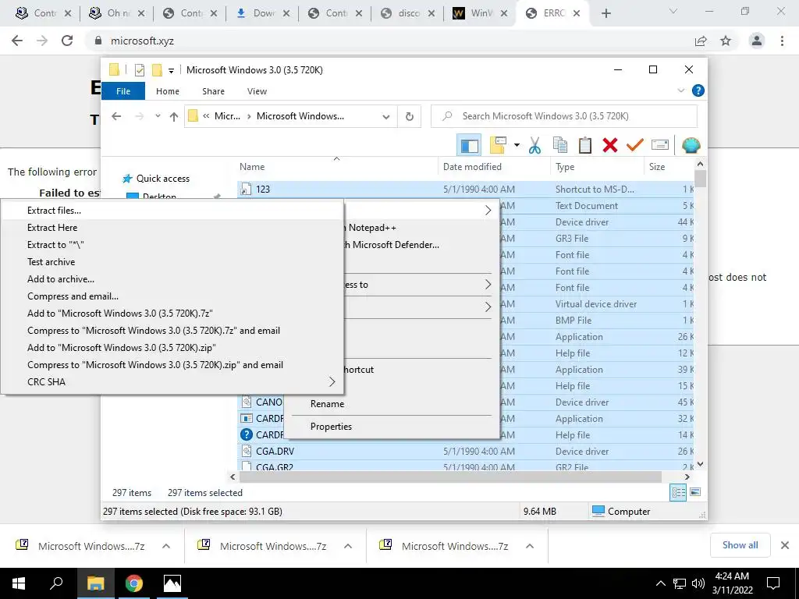Click the Windows Start button
The width and height of the screenshot is (799, 599).
click(19, 583)
